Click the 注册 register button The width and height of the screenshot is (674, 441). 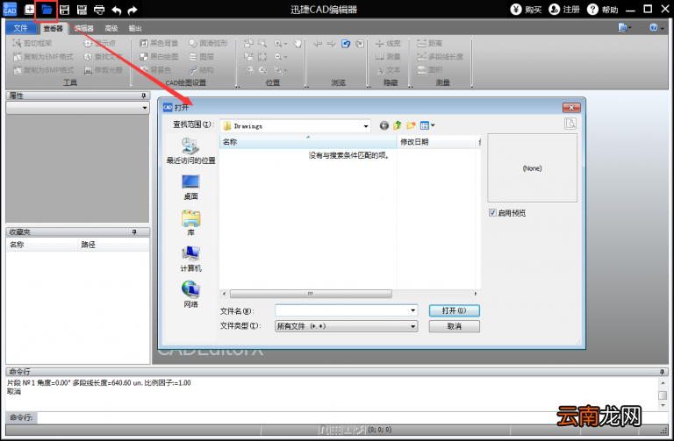(x=564, y=10)
